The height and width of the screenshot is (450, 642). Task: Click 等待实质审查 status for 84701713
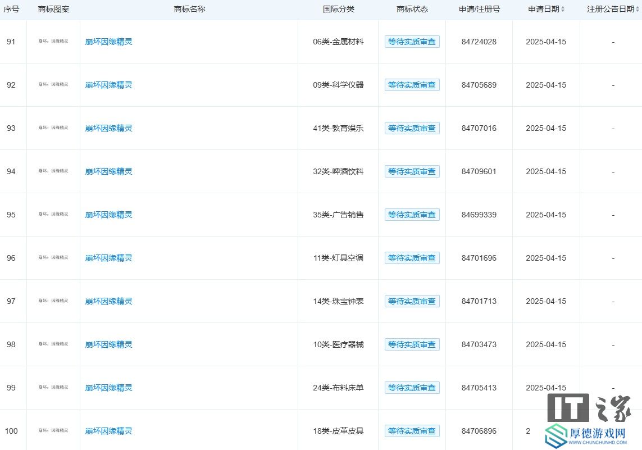tap(412, 301)
